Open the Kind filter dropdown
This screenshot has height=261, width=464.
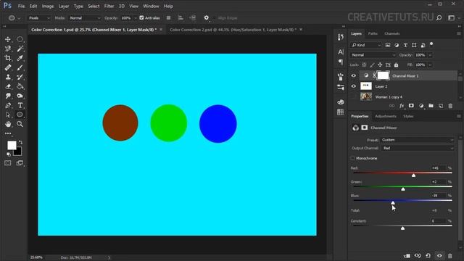click(x=366, y=45)
